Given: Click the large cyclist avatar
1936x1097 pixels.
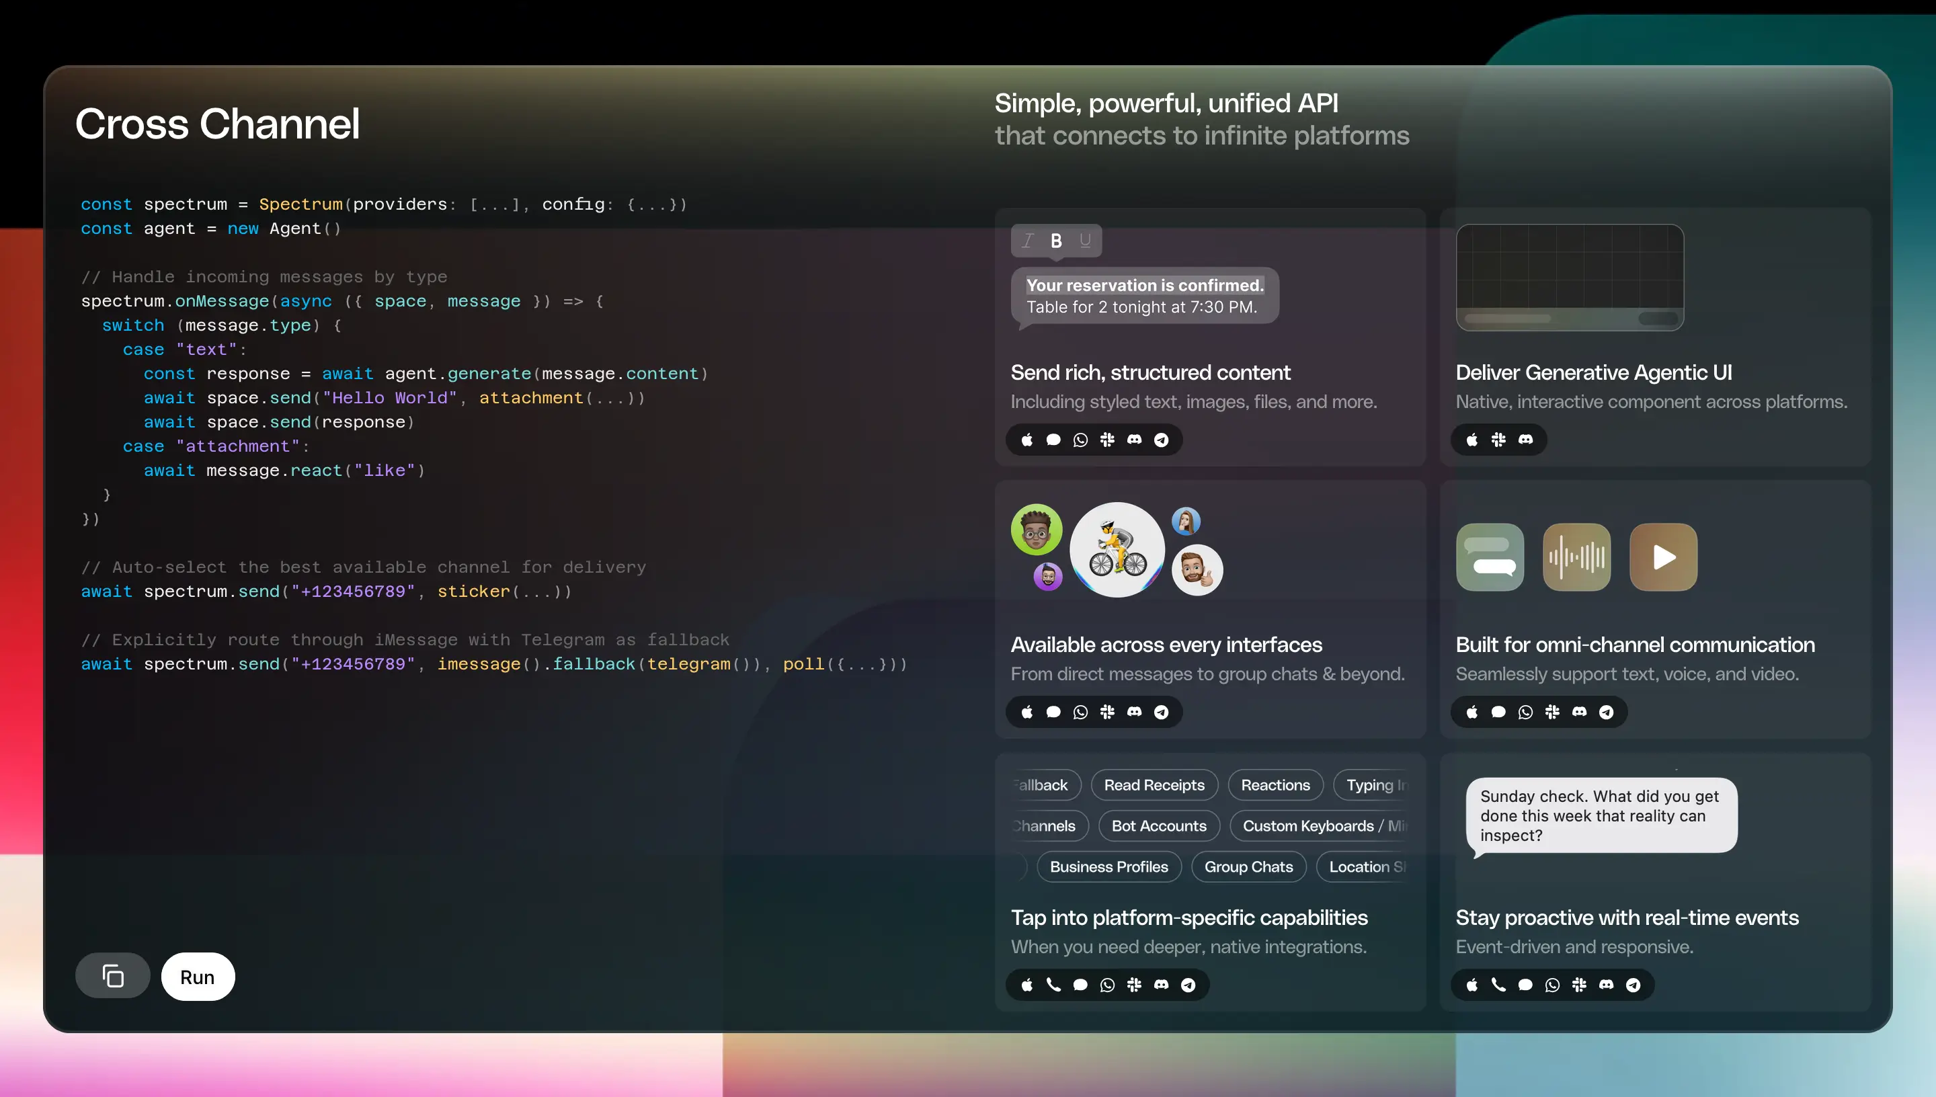Looking at the screenshot, I should 1117,550.
